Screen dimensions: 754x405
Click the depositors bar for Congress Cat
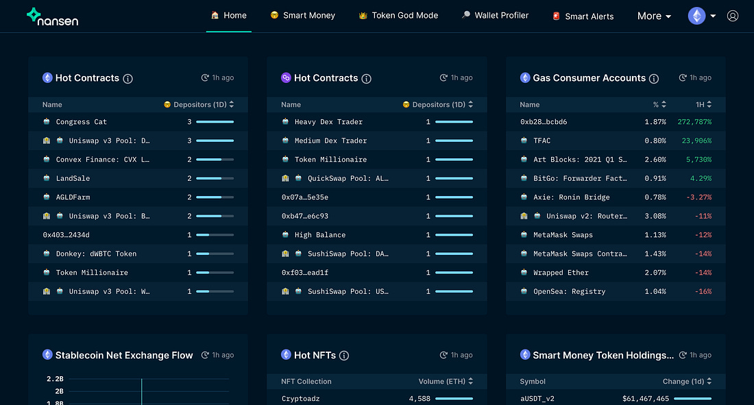coord(215,122)
